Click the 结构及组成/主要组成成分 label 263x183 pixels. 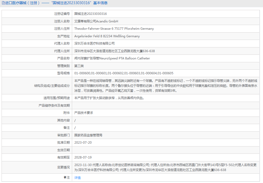[x=52, y=86]
